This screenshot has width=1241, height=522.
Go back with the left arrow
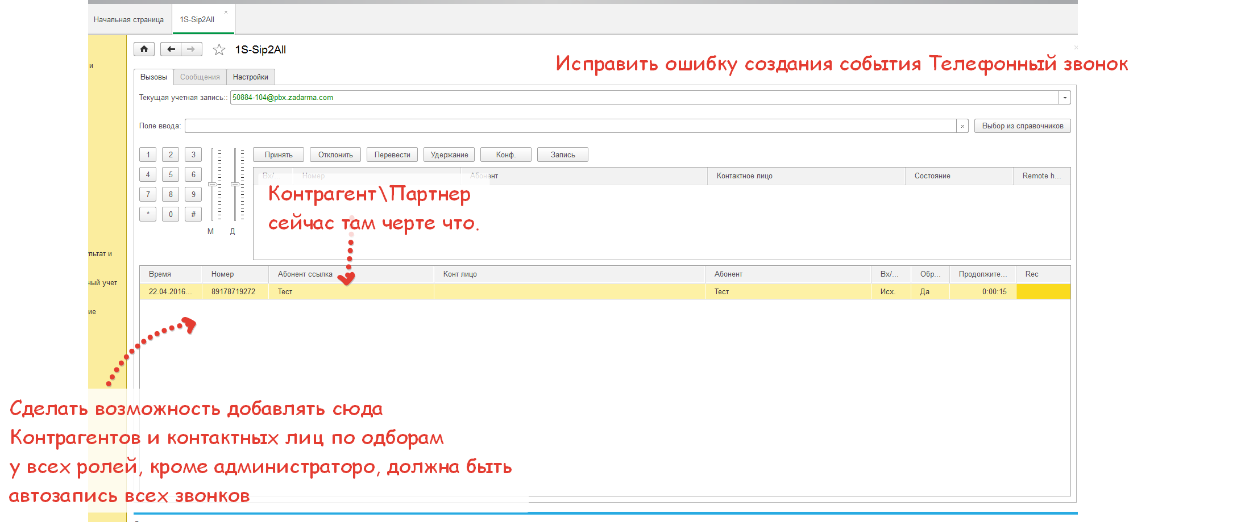point(171,49)
